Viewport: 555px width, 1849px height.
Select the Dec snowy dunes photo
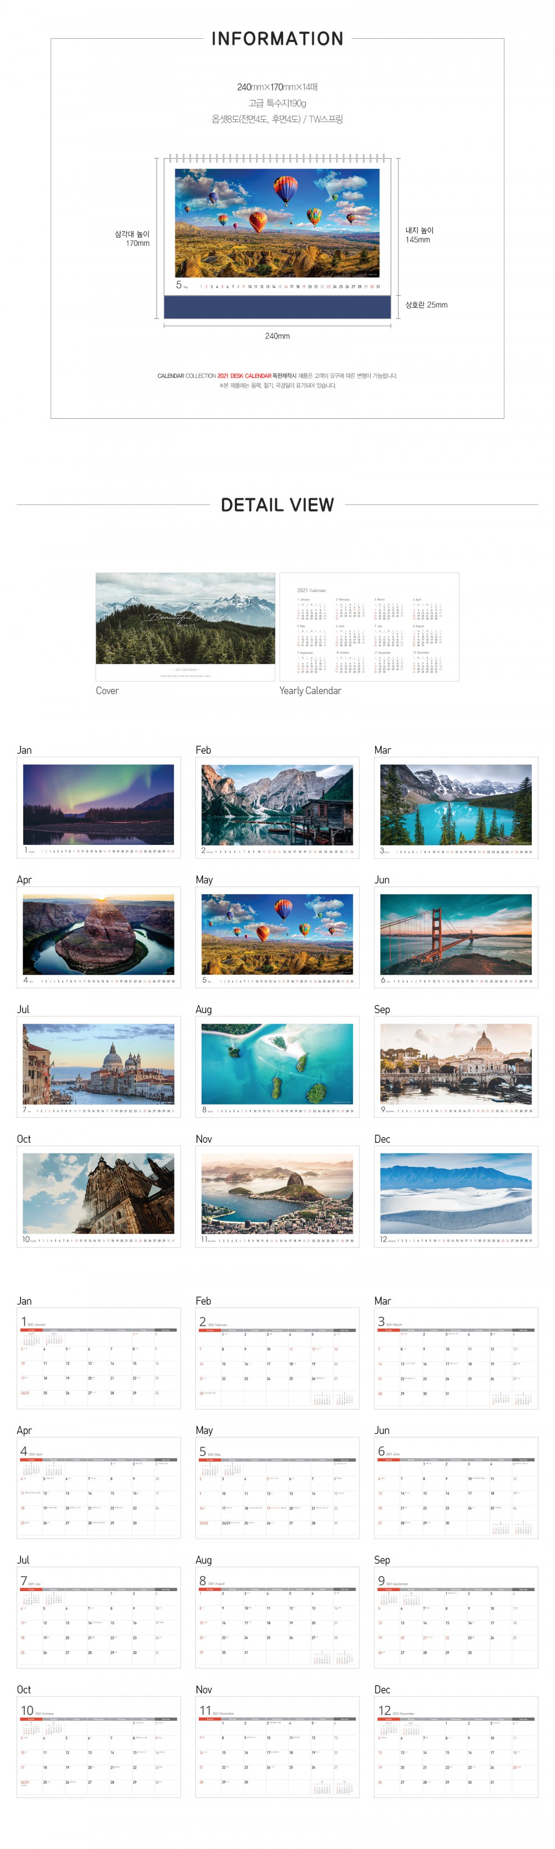[456, 1197]
